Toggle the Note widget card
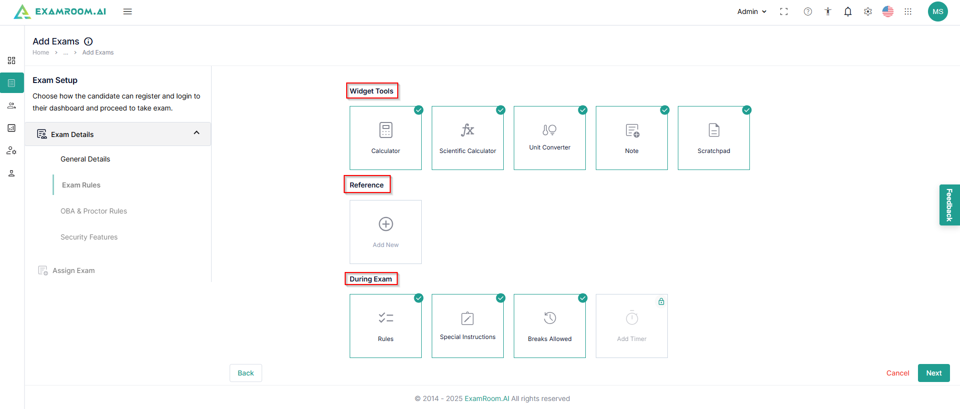 [x=632, y=138]
